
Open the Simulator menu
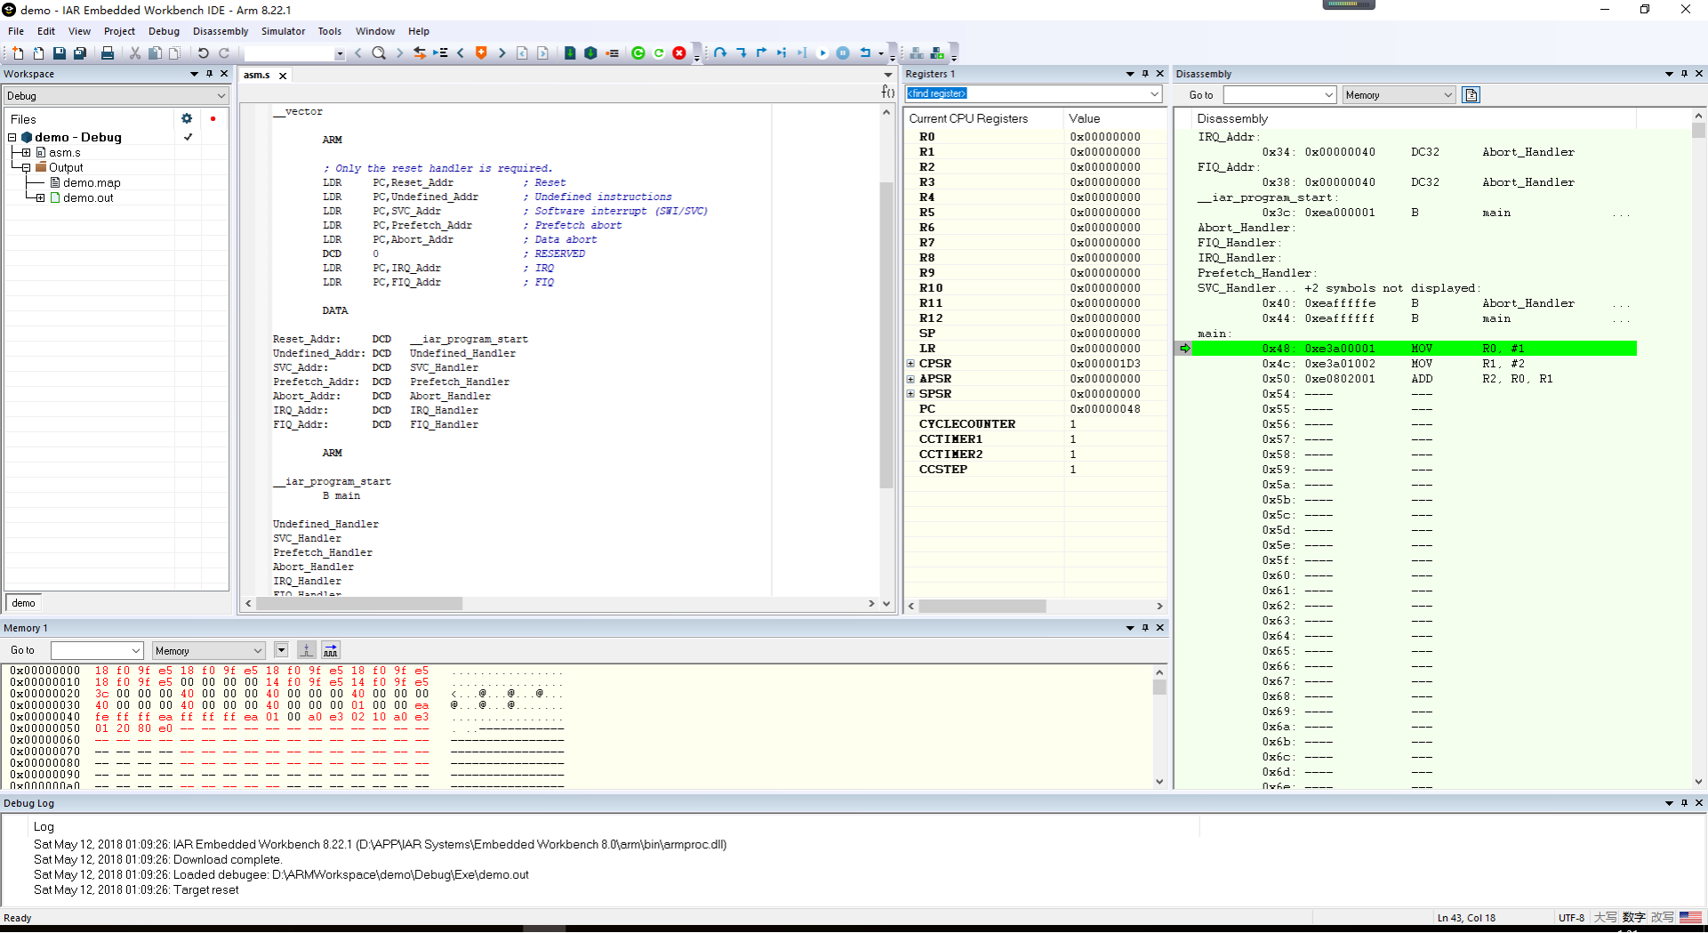[283, 31]
